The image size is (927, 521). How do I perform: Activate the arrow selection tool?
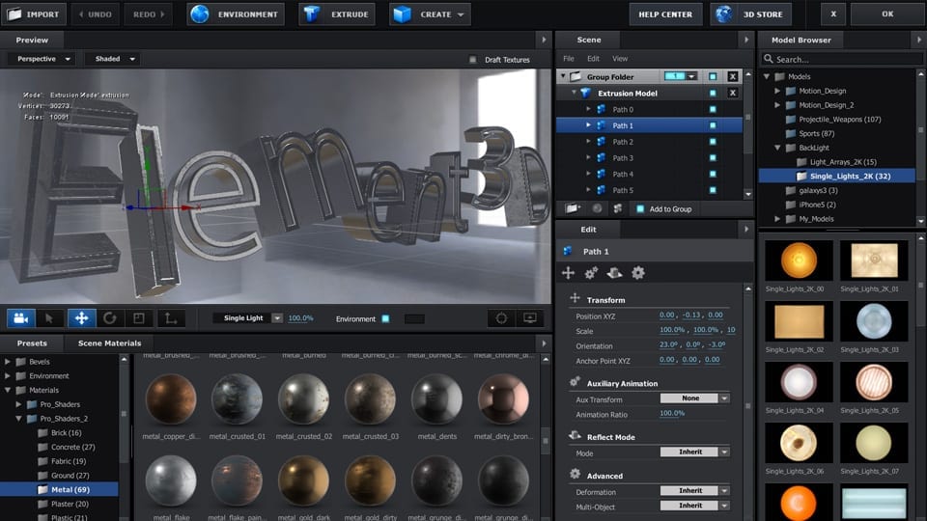pyautogui.click(x=50, y=317)
